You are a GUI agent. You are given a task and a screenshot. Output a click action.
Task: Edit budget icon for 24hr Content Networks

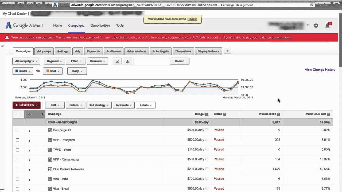coord(207,169)
